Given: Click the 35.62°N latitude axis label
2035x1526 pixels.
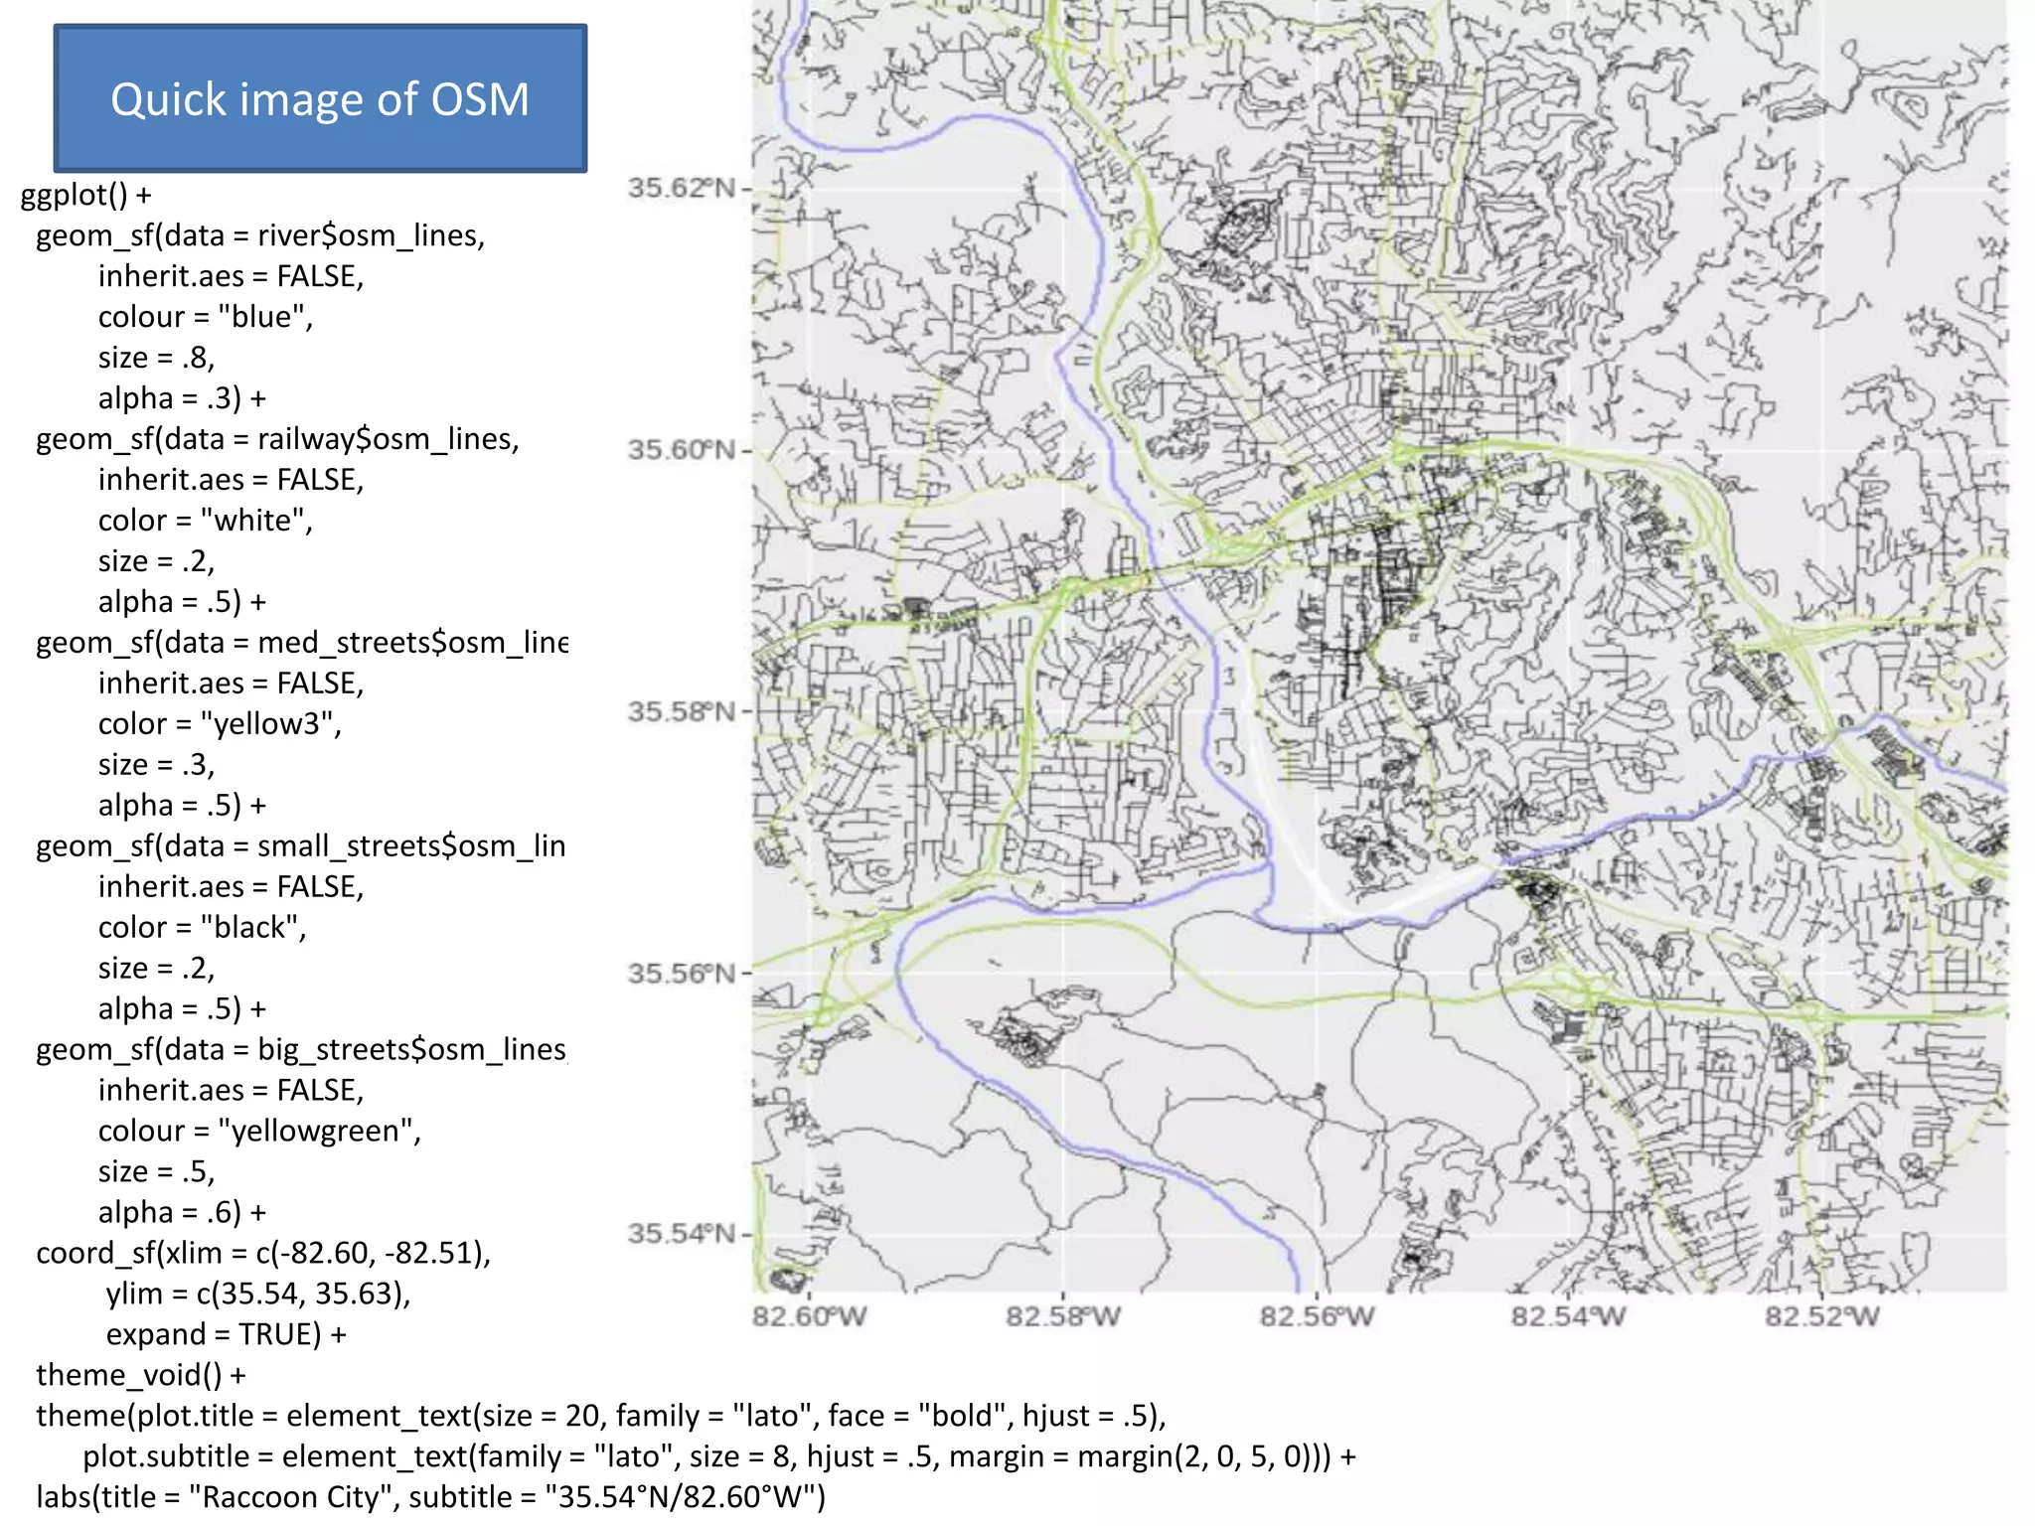Looking at the screenshot, I should pyautogui.click(x=682, y=188).
